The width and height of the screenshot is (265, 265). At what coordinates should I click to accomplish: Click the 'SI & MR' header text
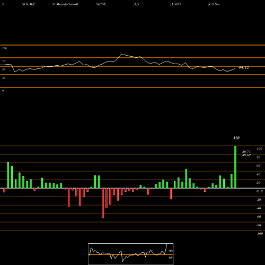tap(28, 4)
